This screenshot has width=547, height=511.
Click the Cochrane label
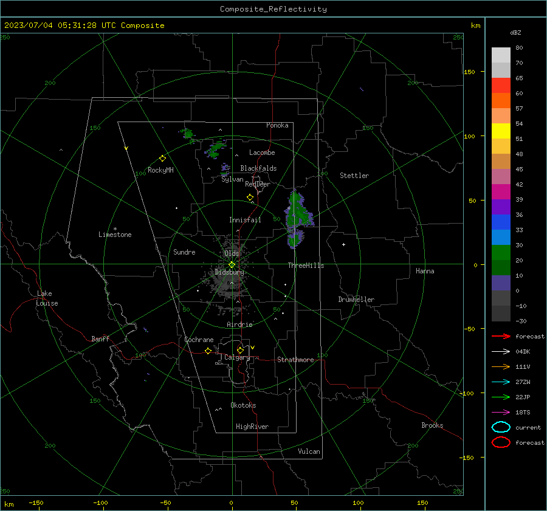pyautogui.click(x=199, y=340)
